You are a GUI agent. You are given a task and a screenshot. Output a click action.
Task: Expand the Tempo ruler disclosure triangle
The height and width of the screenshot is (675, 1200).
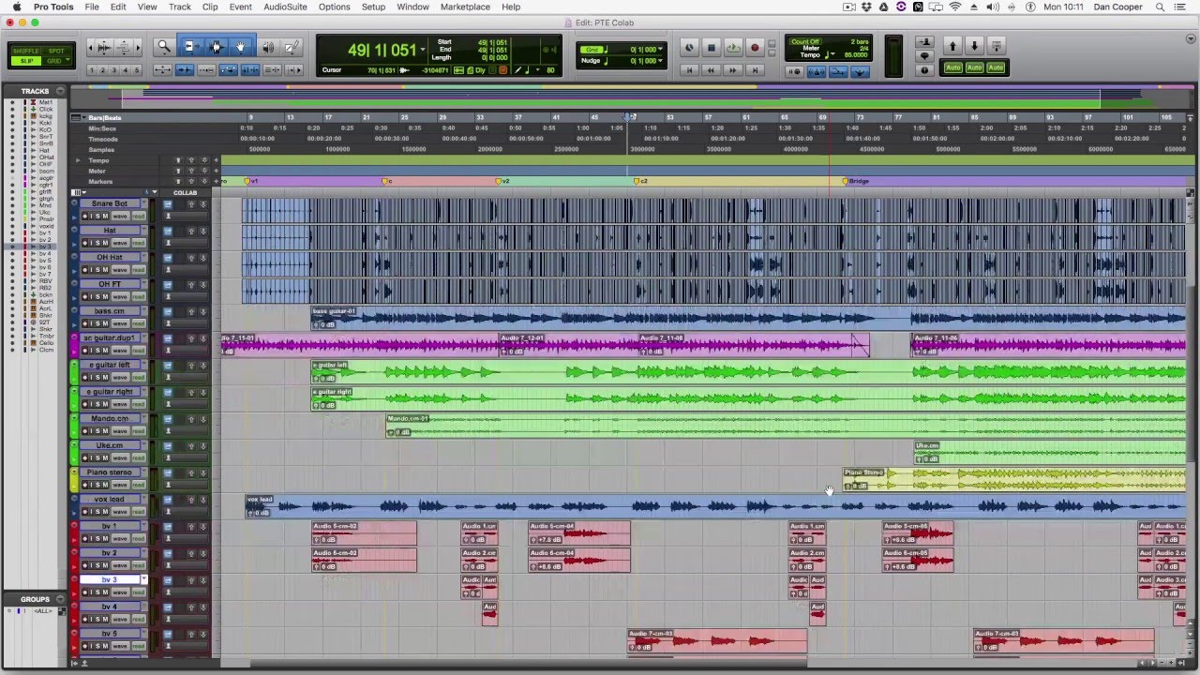78,160
